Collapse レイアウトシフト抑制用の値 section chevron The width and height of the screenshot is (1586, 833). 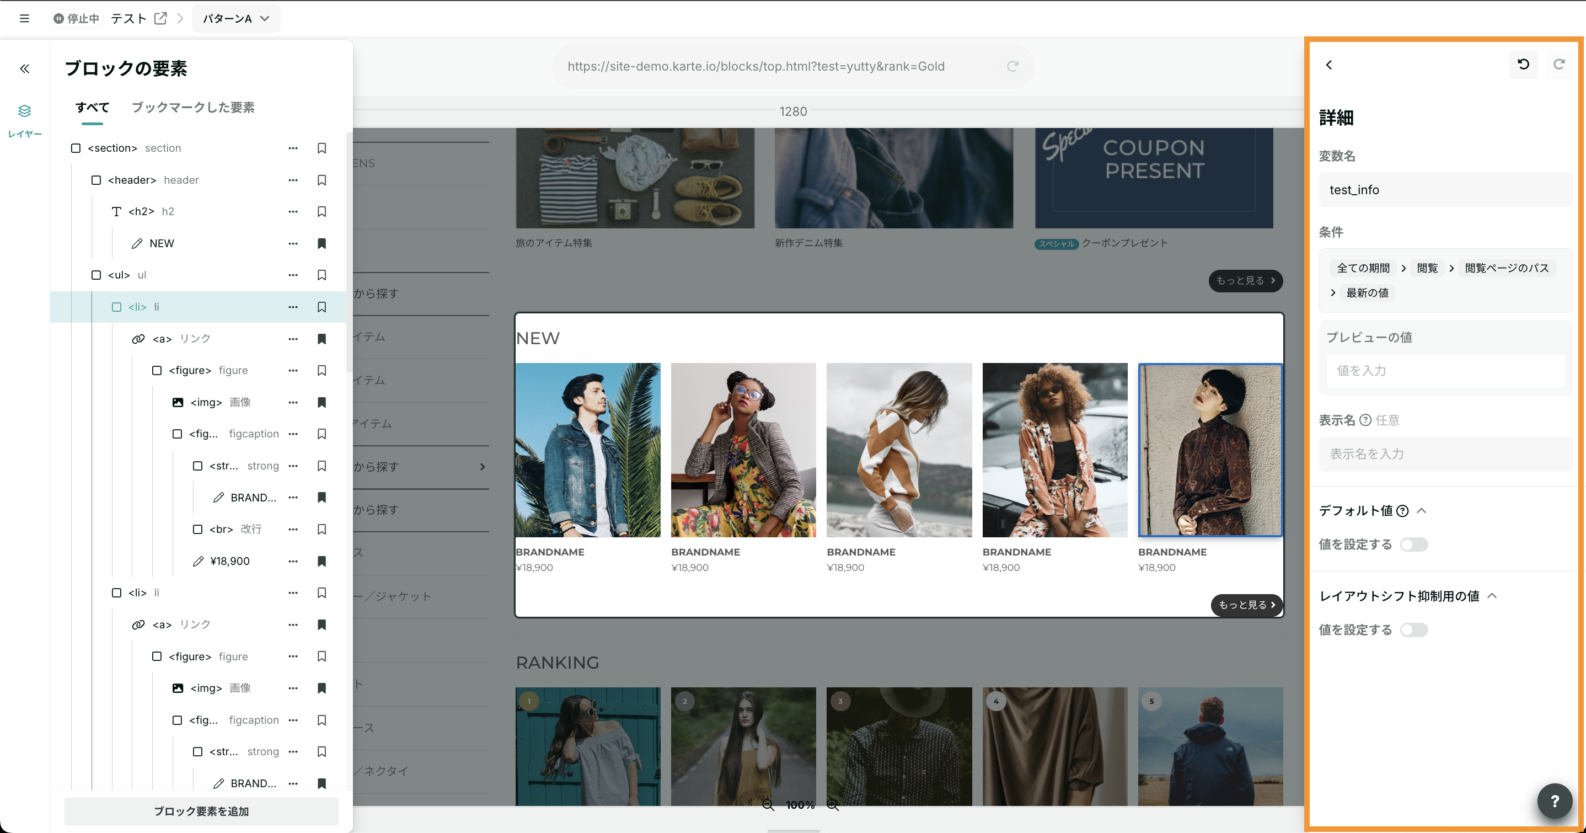point(1492,596)
